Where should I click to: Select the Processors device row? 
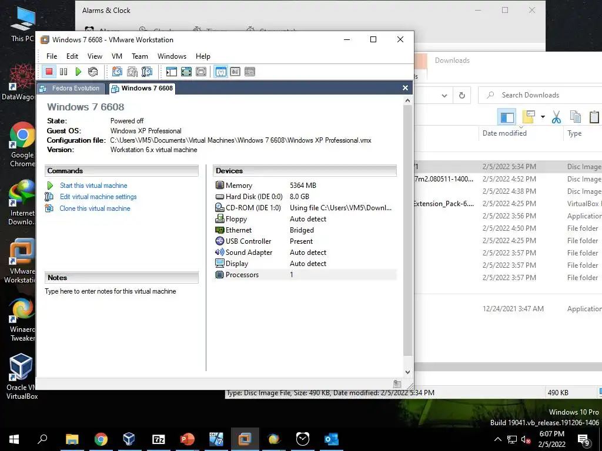305,275
